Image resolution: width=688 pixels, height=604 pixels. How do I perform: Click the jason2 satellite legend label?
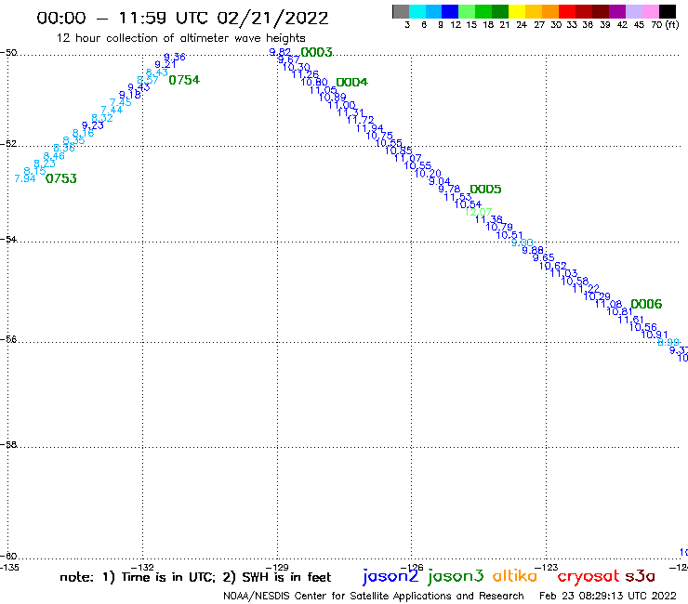[x=390, y=576]
